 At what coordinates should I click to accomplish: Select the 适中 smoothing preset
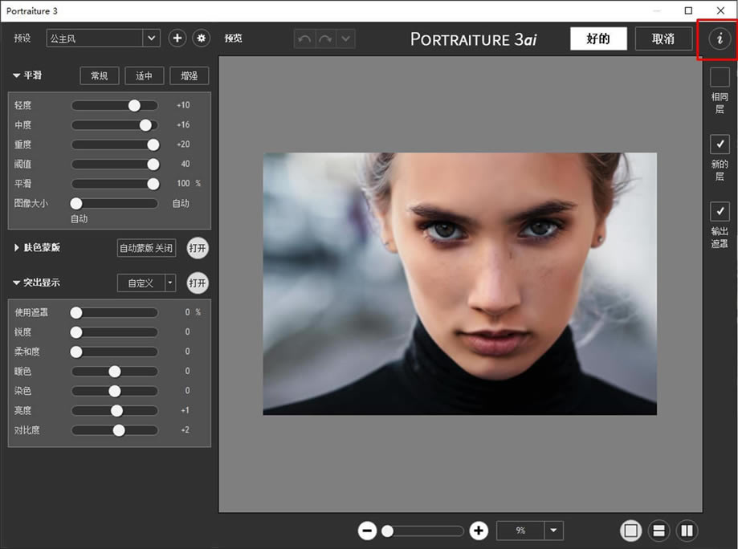[145, 75]
